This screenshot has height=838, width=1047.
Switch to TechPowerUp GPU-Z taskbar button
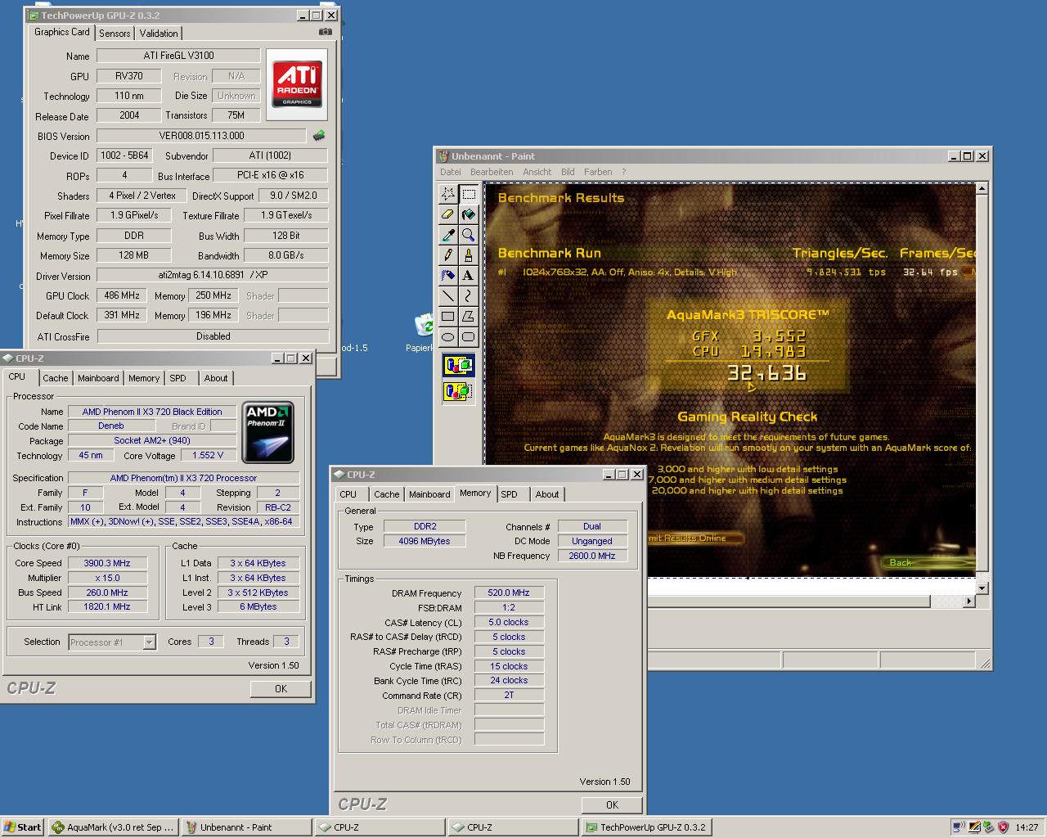(646, 827)
